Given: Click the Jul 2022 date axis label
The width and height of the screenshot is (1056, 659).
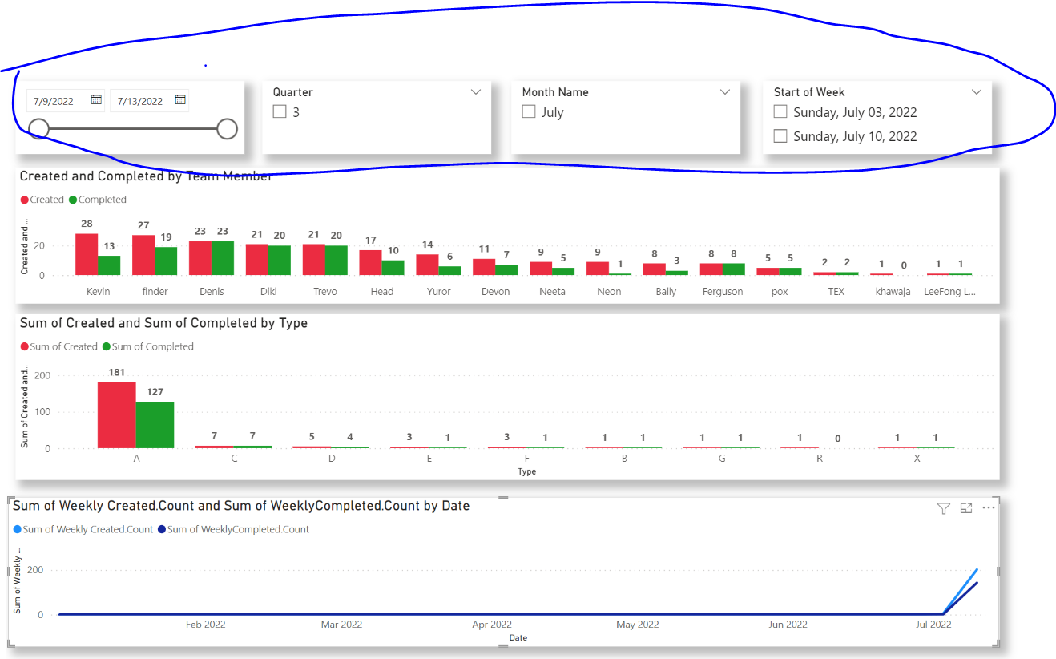Looking at the screenshot, I should tap(933, 625).
